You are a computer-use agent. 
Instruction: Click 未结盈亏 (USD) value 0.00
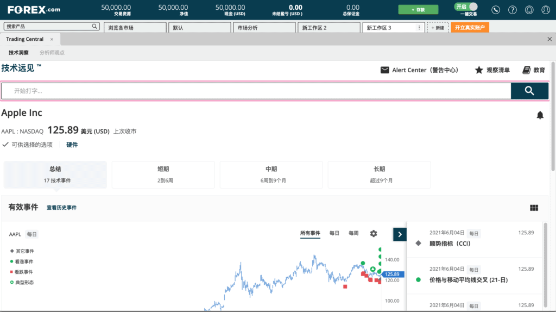point(295,8)
